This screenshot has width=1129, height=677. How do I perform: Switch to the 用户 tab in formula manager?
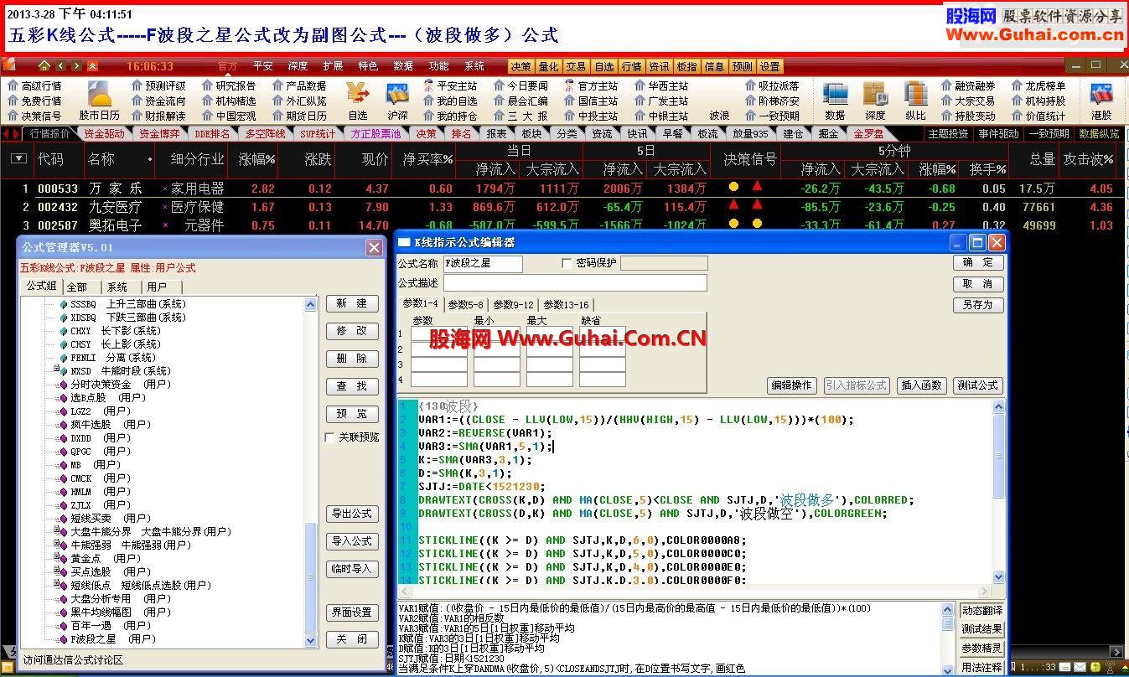tap(157, 287)
